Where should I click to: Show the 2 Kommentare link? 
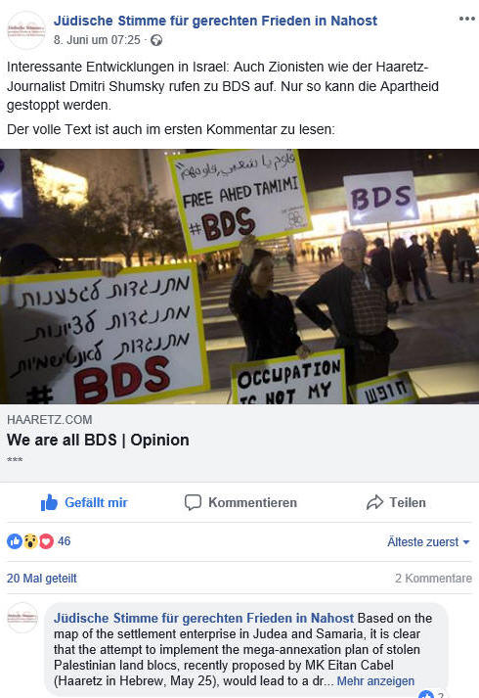(433, 579)
